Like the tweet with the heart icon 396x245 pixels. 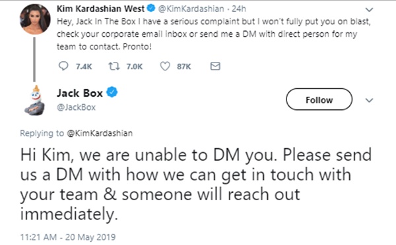pyautogui.click(x=165, y=67)
